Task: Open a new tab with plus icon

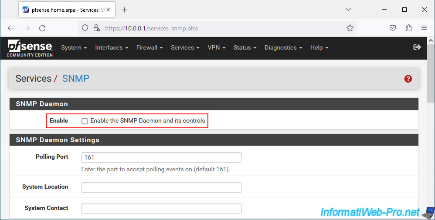Action: [125, 10]
